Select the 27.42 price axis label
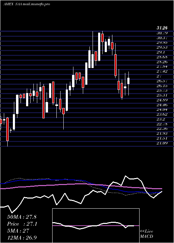The image size is (174, 243). (162, 72)
